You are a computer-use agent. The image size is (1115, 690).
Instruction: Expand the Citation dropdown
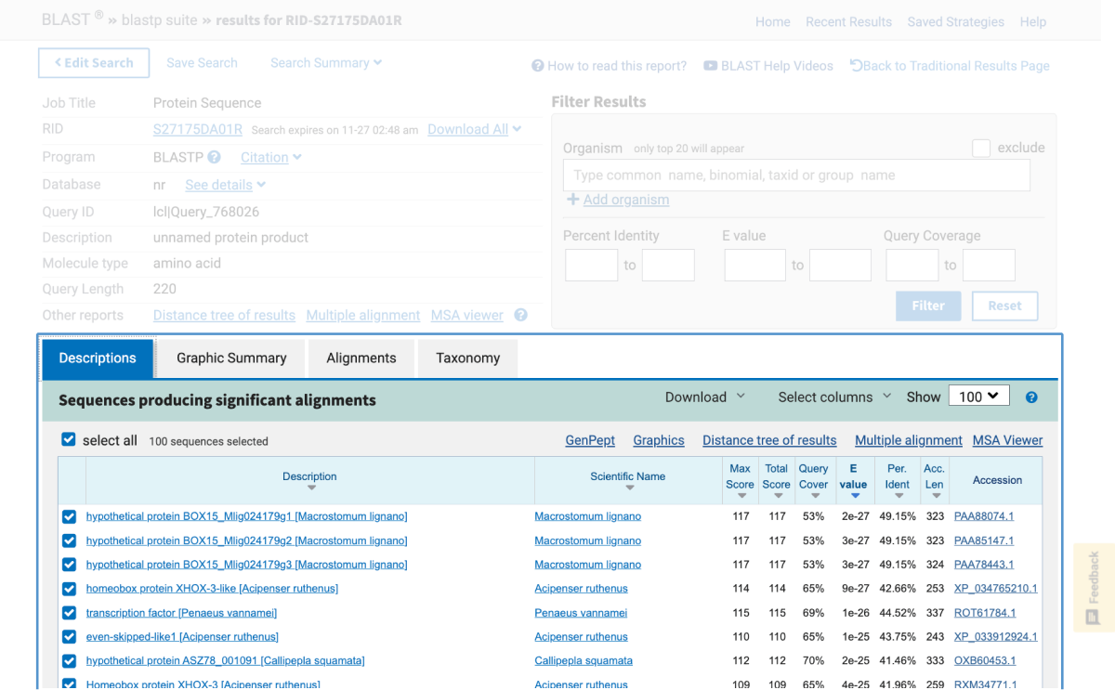[x=270, y=157]
